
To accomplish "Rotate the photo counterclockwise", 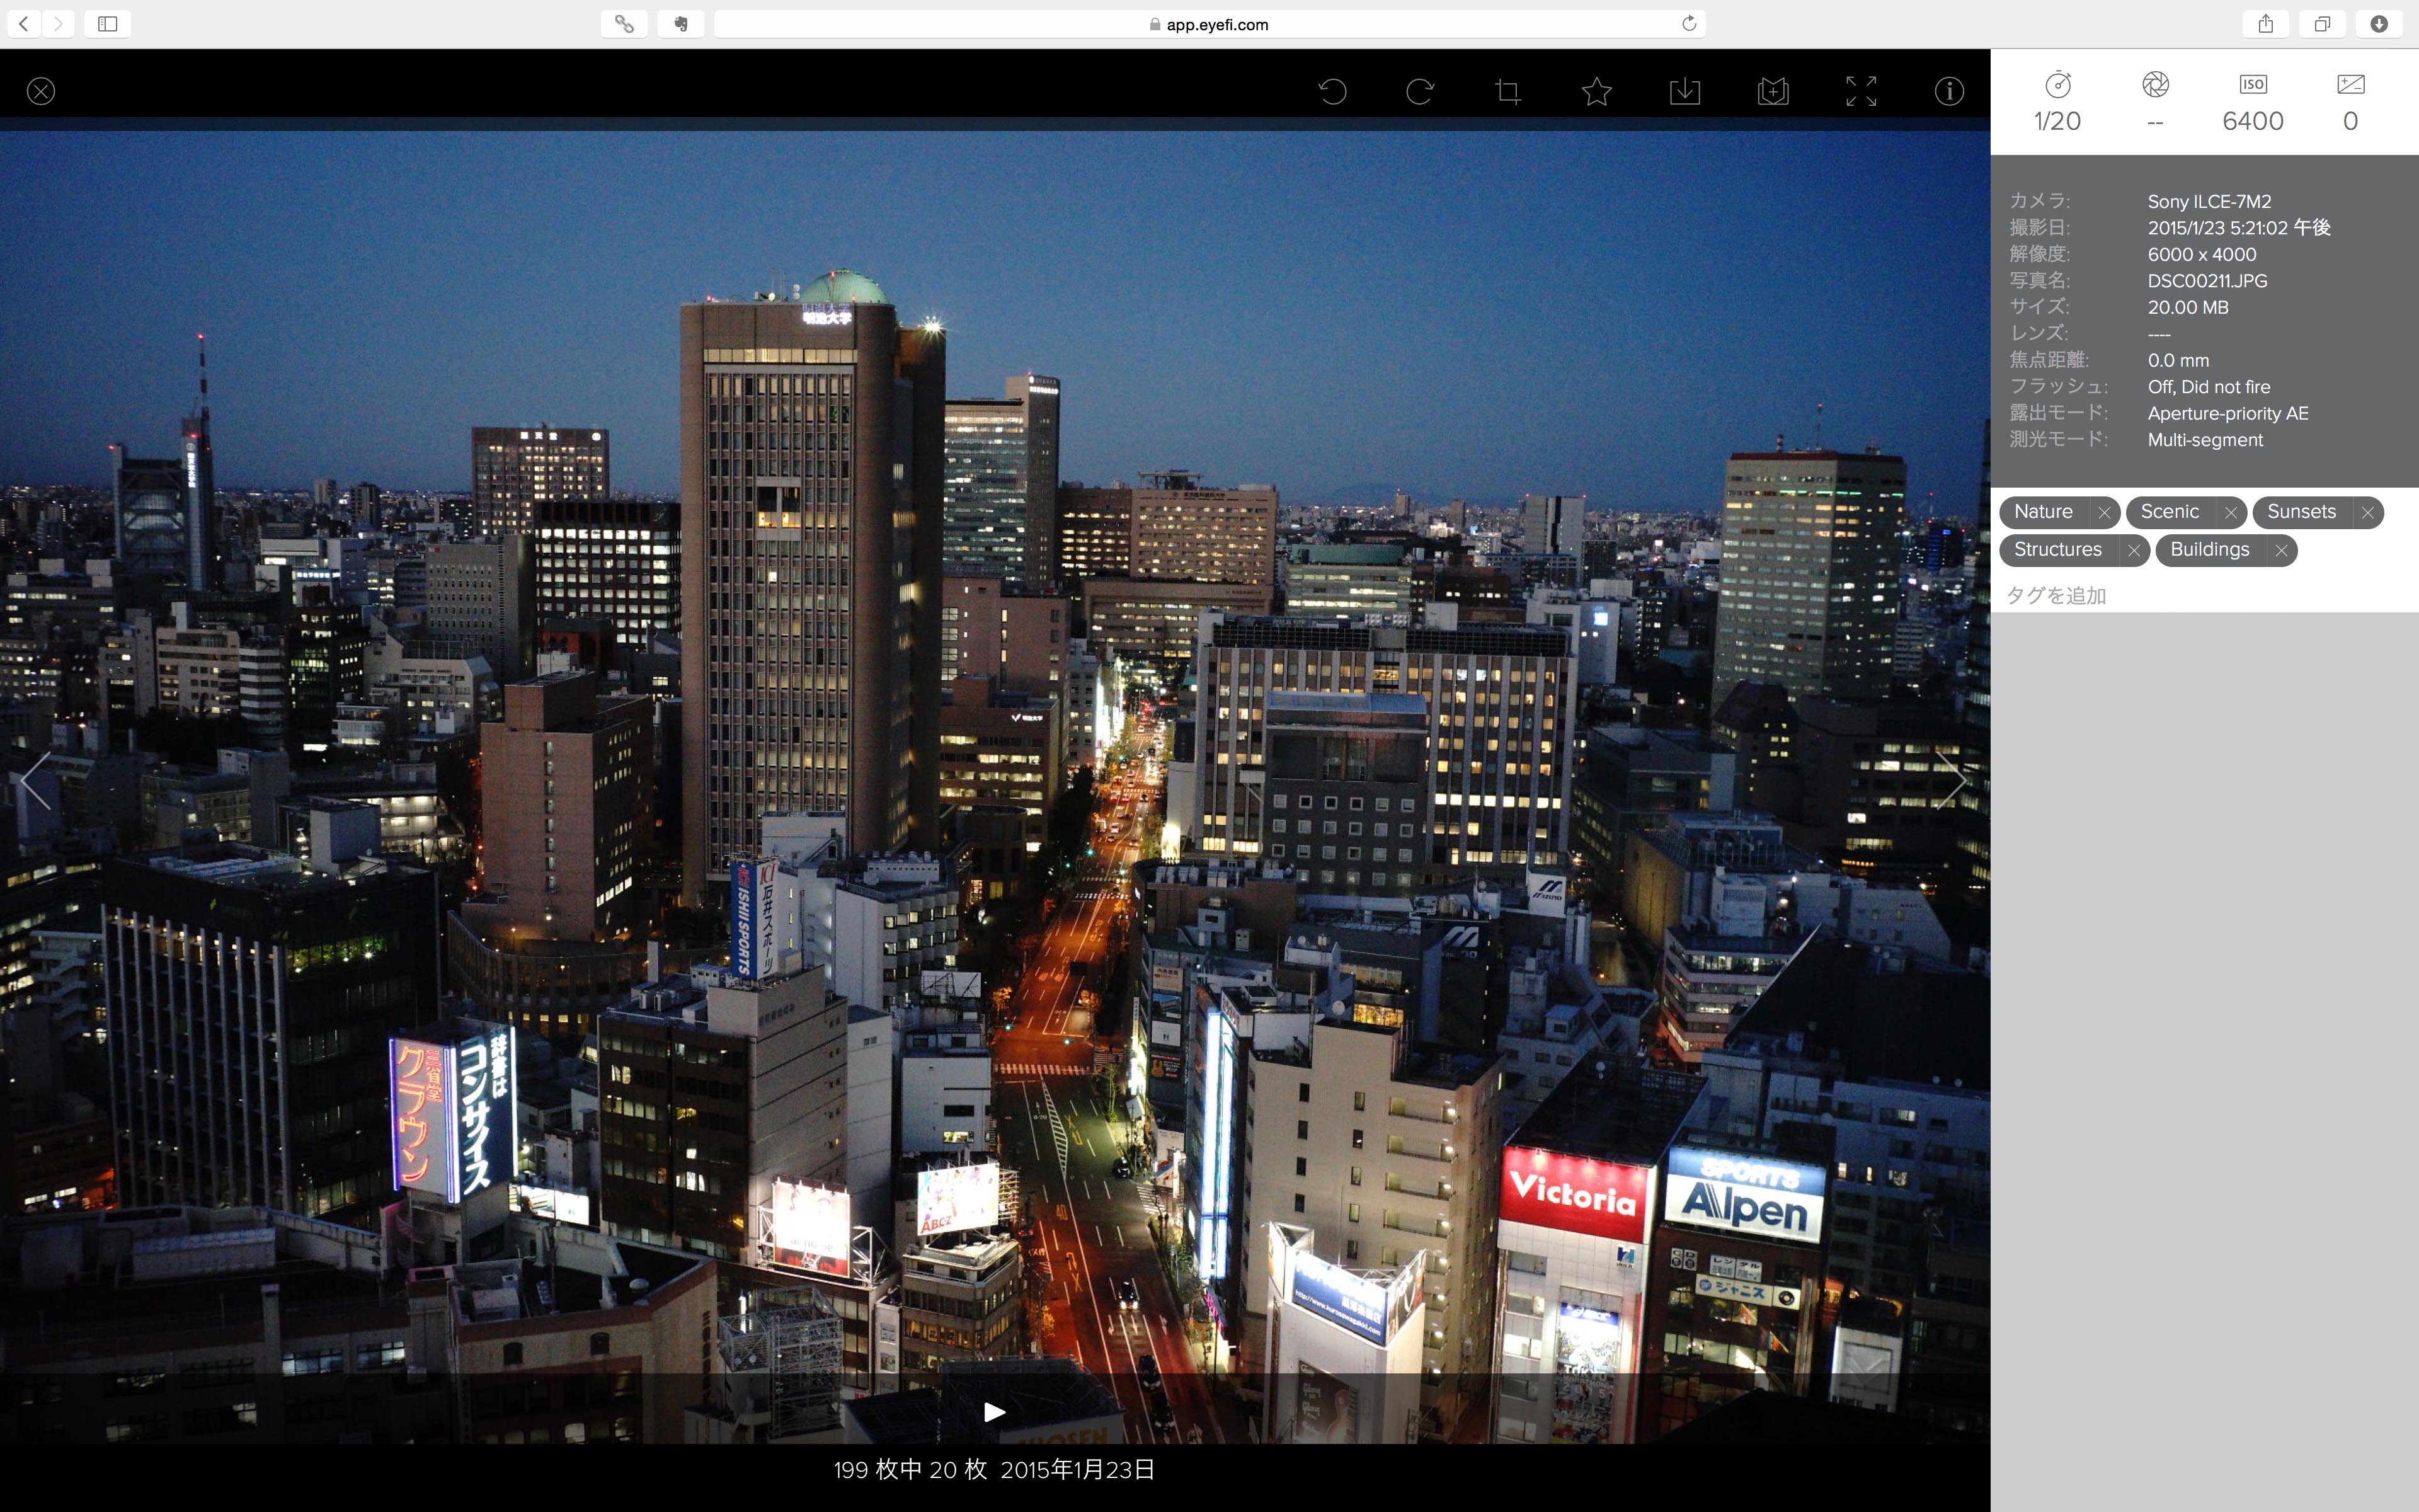I will (x=1332, y=92).
